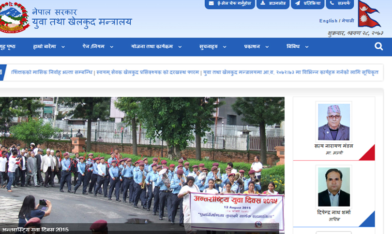Open ticker notice about आ.व. २०७२।७३ कार्यहरु
The height and width of the screenshot is (234, 392).
pos(291,72)
